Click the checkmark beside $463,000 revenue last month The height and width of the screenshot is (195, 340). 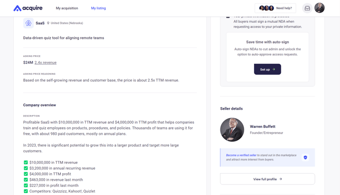[26, 180]
